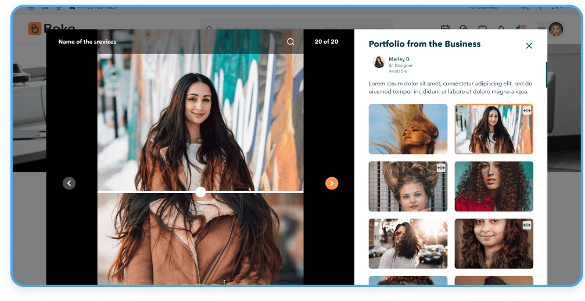Open thumbnail of woman with hair spread upward
This screenshot has height=301, width=585.
pos(408,187)
